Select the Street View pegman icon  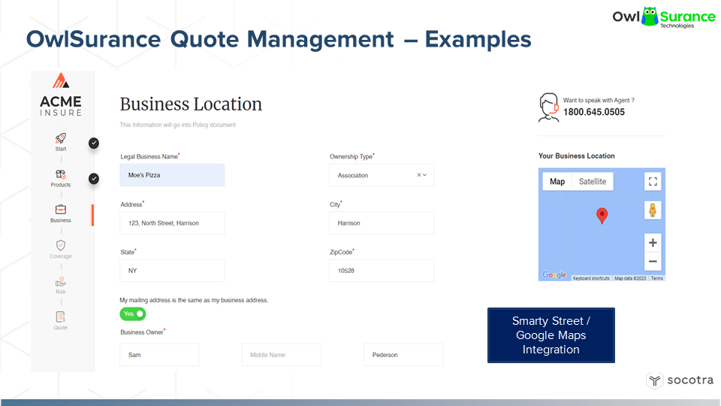coord(653,211)
